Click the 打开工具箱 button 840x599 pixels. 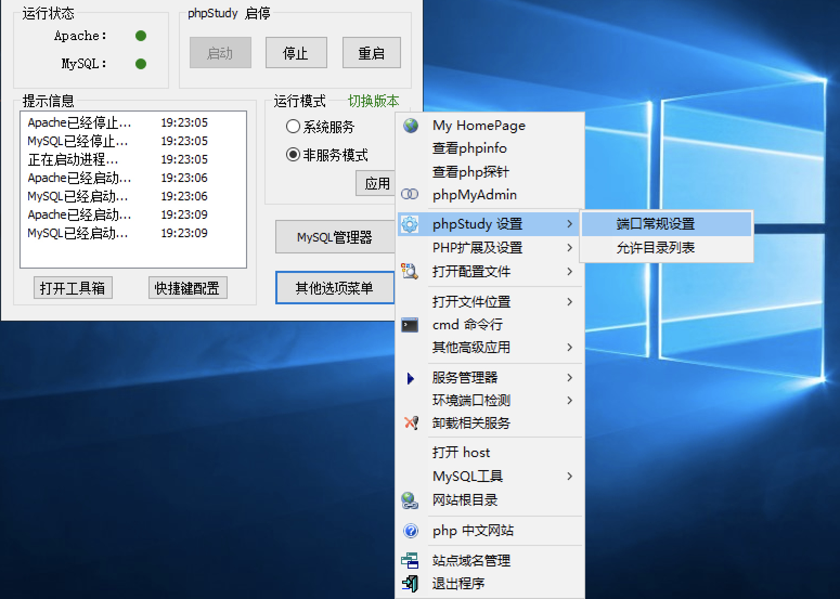[x=73, y=288]
